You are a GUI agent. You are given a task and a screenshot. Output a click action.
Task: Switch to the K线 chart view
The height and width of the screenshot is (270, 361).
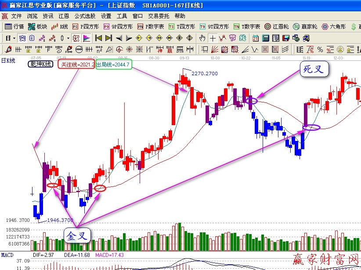(x=60, y=27)
